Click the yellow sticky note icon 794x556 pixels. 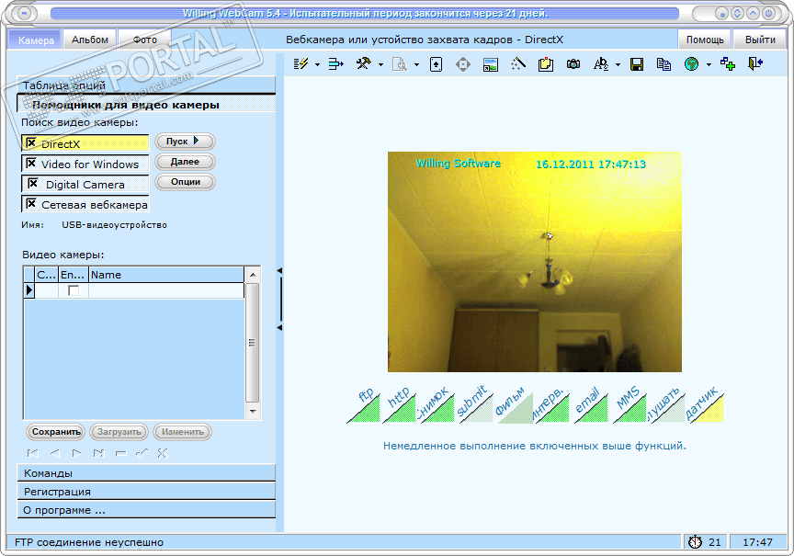tap(545, 64)
